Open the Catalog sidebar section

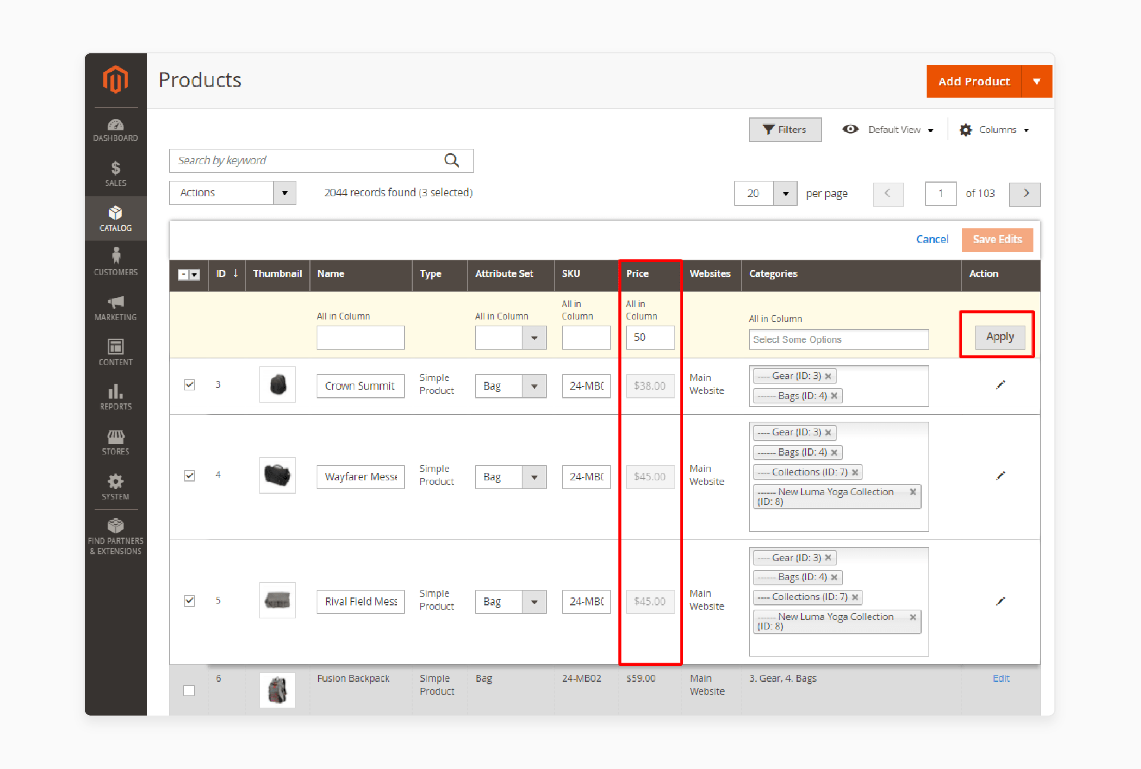[115, 219]
